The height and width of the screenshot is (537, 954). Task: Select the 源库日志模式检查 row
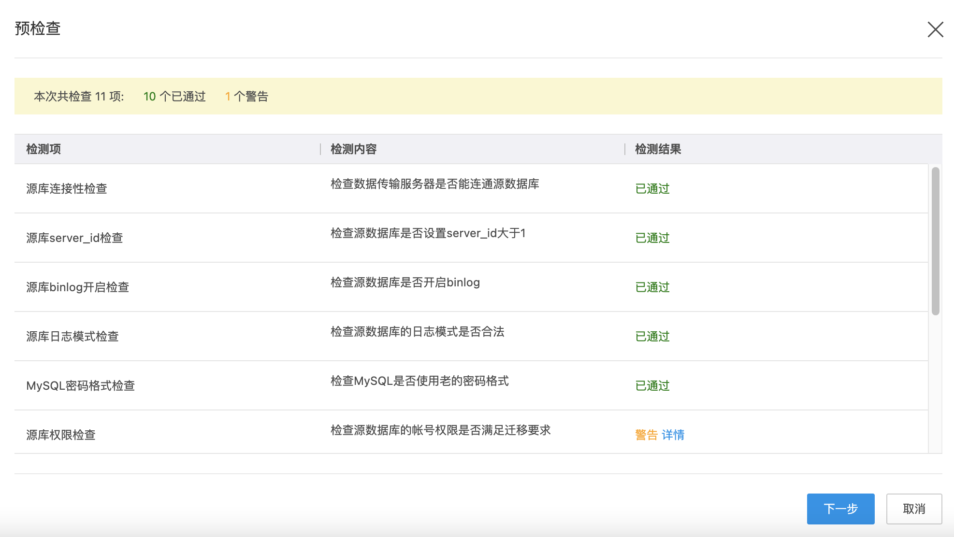72,337
